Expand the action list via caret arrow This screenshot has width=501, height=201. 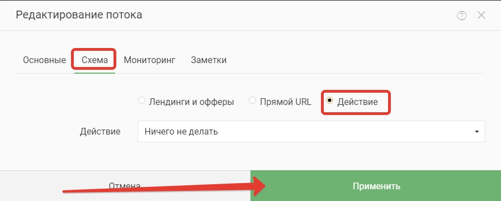point(477,131)
